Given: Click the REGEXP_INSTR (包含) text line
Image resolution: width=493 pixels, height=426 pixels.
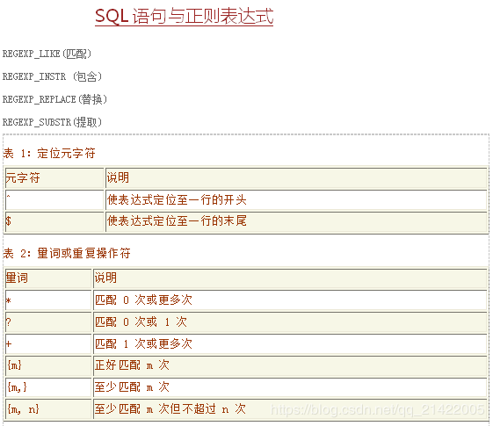Looking at the screenshot, I should 52,76.
